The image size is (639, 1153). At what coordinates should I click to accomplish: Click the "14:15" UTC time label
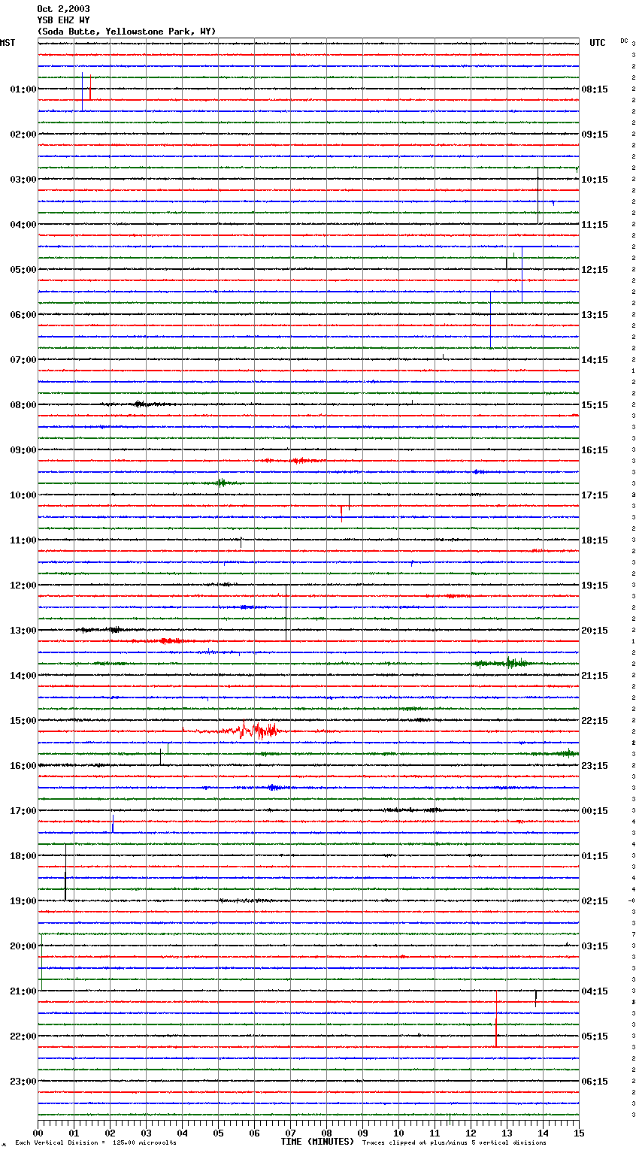pos(595,360)
